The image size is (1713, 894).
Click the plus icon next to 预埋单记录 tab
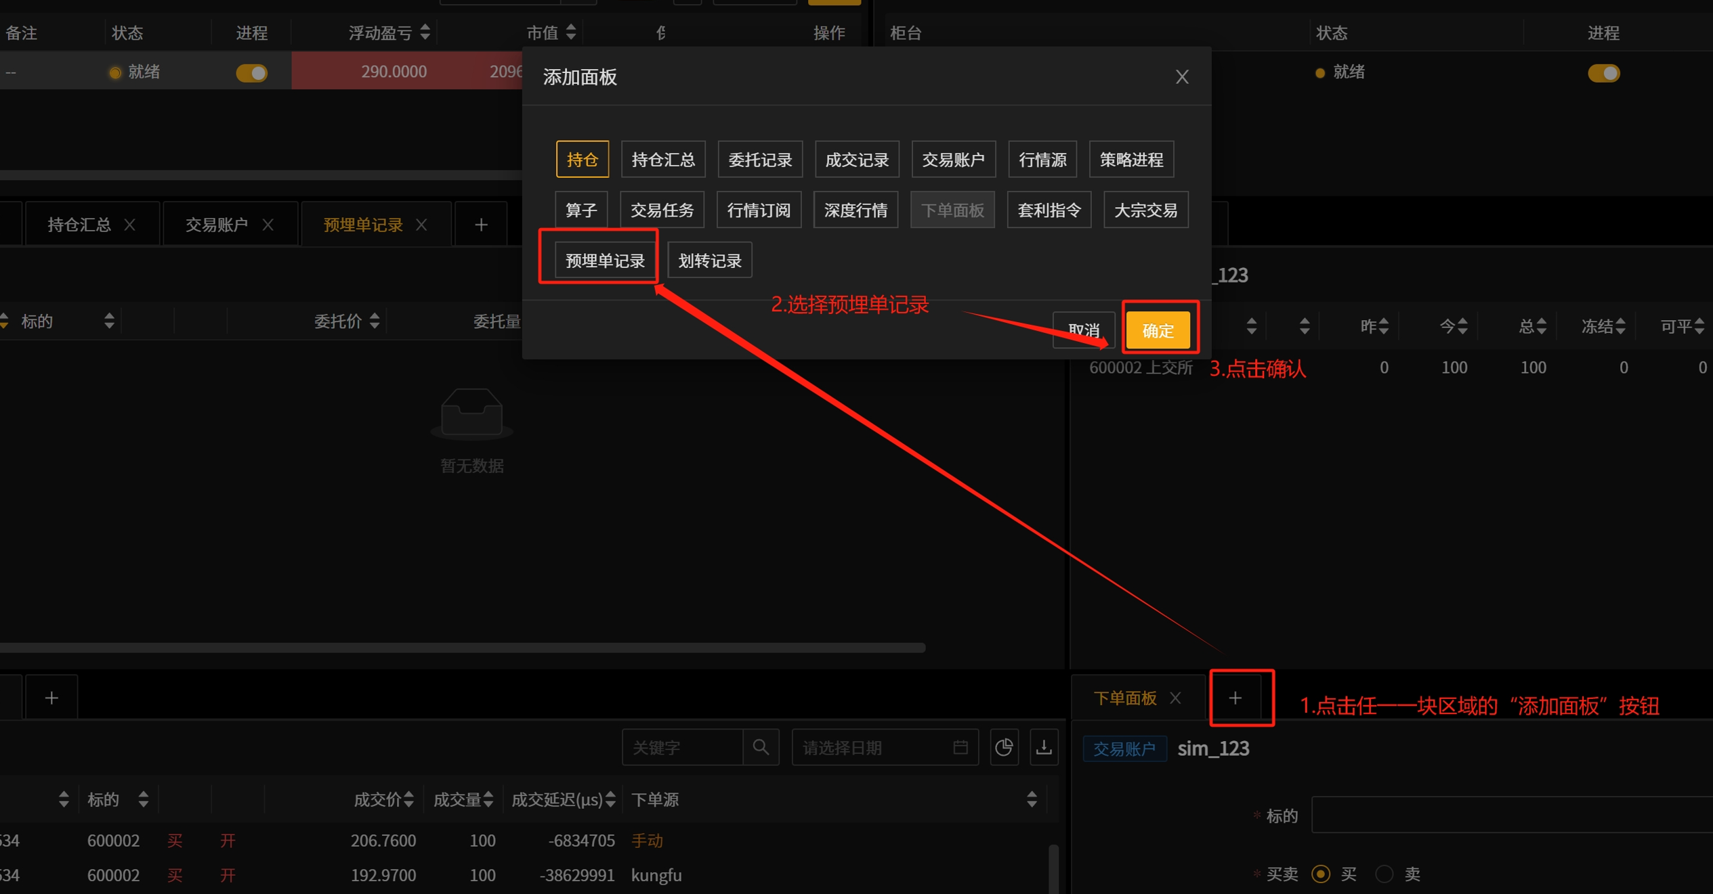[480, 223]
